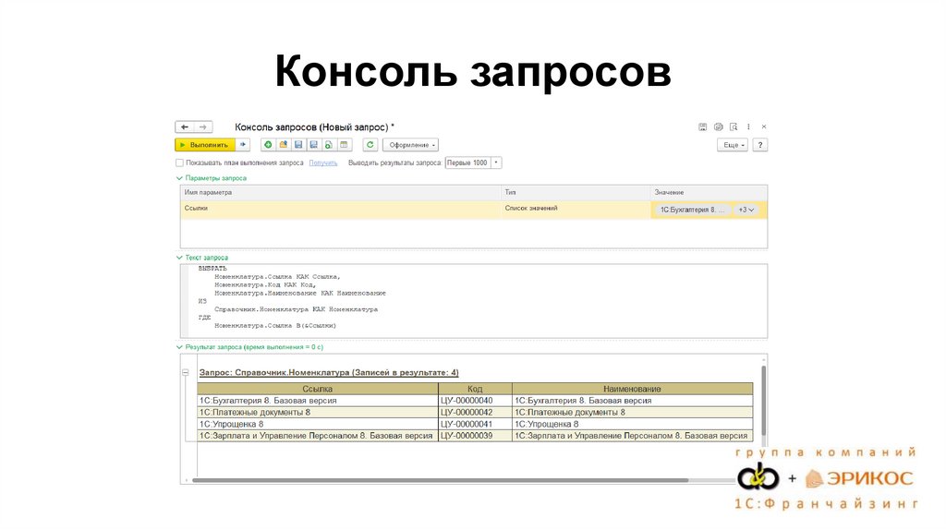Click the preview magnifier icon in header

734,126
